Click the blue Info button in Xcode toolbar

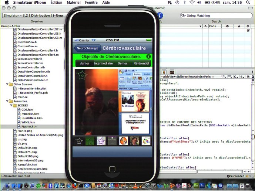coord(160,16)
